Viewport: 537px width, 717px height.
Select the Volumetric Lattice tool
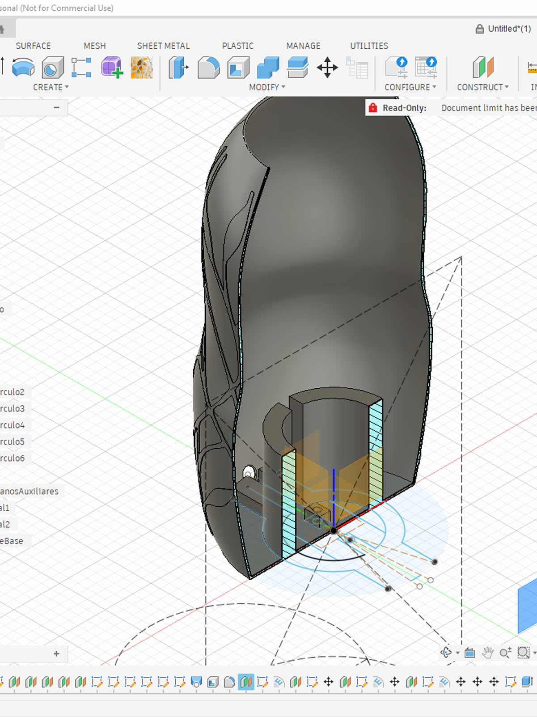tap(142, 68)
